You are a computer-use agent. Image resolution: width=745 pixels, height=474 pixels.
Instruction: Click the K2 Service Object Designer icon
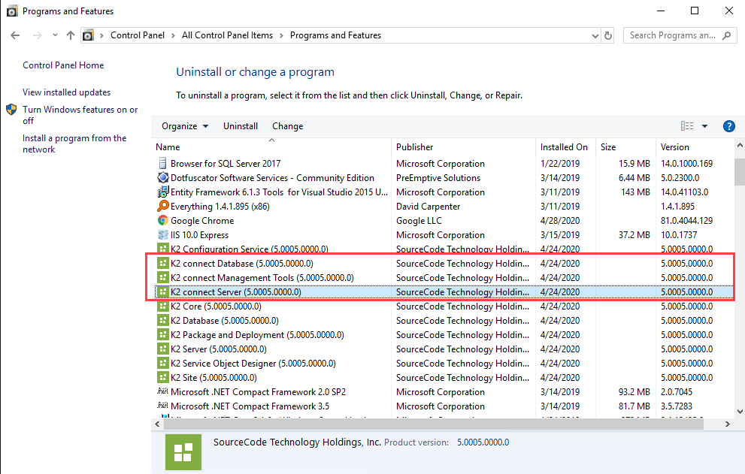(162, 363)
